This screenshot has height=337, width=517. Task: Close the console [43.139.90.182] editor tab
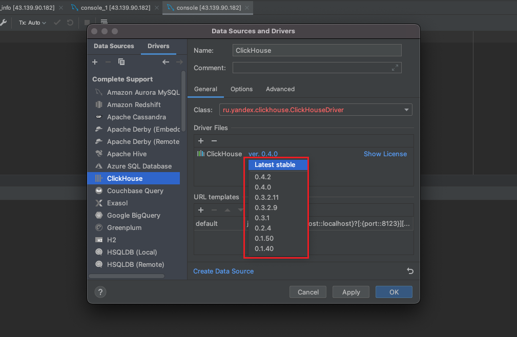coord(247,8)
